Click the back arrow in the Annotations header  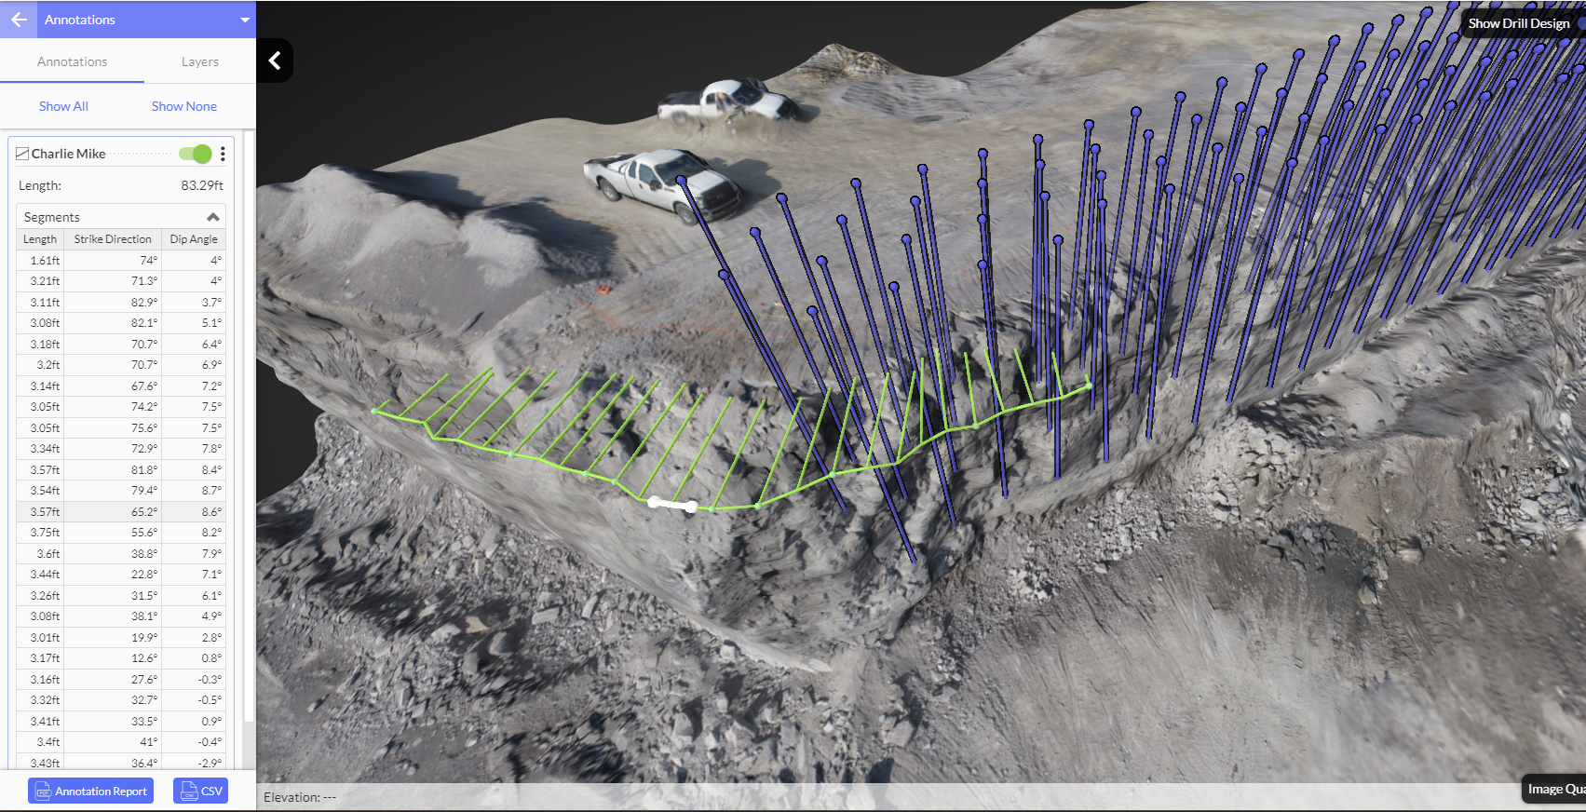click(19, 20)
